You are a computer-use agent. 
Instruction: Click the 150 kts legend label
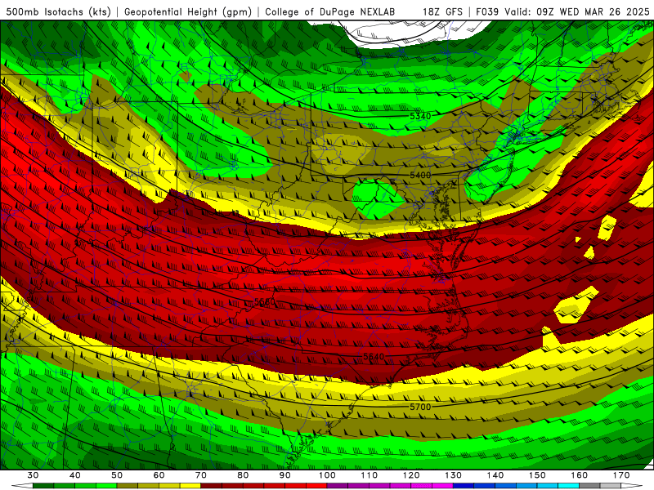(x=537, y=475)
